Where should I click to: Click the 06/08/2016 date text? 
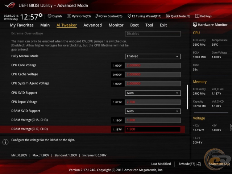coord(11,16)
